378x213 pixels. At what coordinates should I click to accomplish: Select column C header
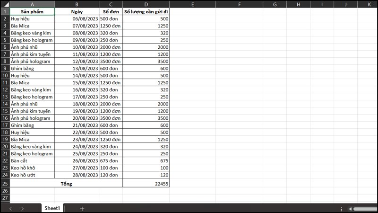click(111, 4)
